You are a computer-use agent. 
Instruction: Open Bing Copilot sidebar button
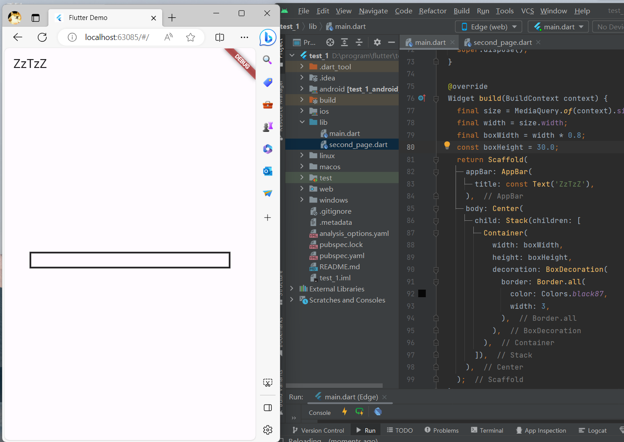(268, 37)
